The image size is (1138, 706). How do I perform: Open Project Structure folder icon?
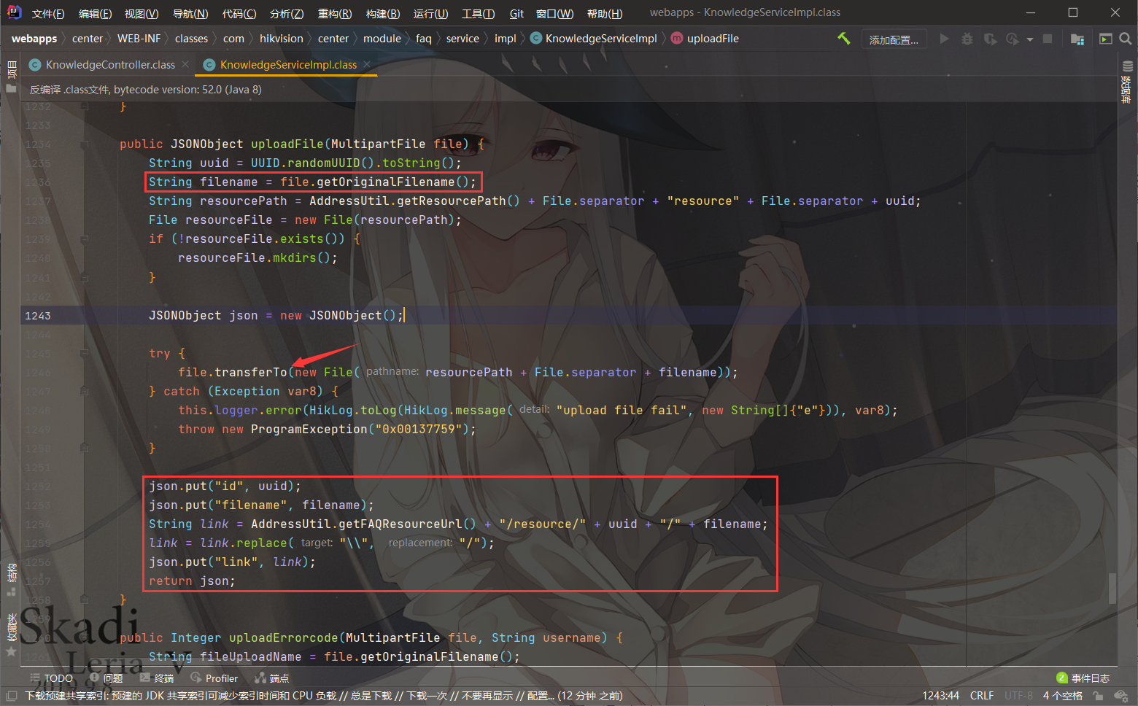pyautogui.click(x=1077, y=39)
